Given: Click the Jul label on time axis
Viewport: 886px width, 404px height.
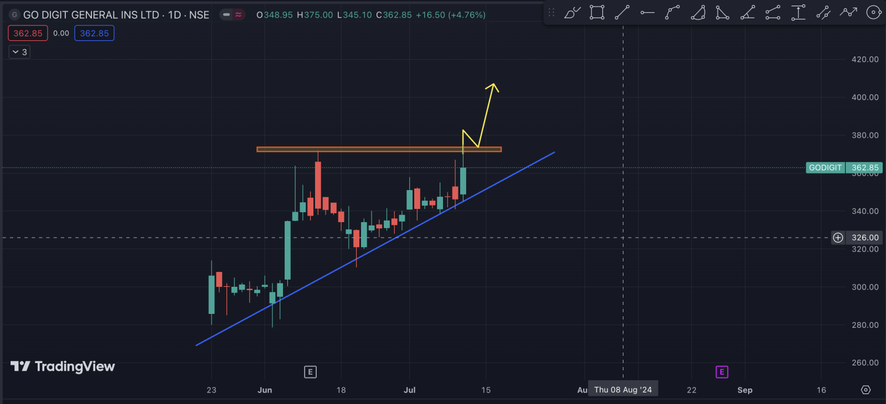Looking at the screenshot, I should click(410, 390).
